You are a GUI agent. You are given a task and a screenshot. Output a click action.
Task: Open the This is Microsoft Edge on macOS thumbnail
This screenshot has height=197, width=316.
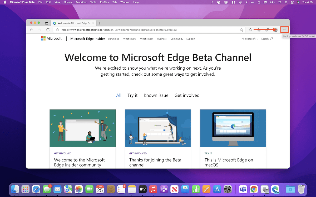pyautogui.click(x=233, y=128)
